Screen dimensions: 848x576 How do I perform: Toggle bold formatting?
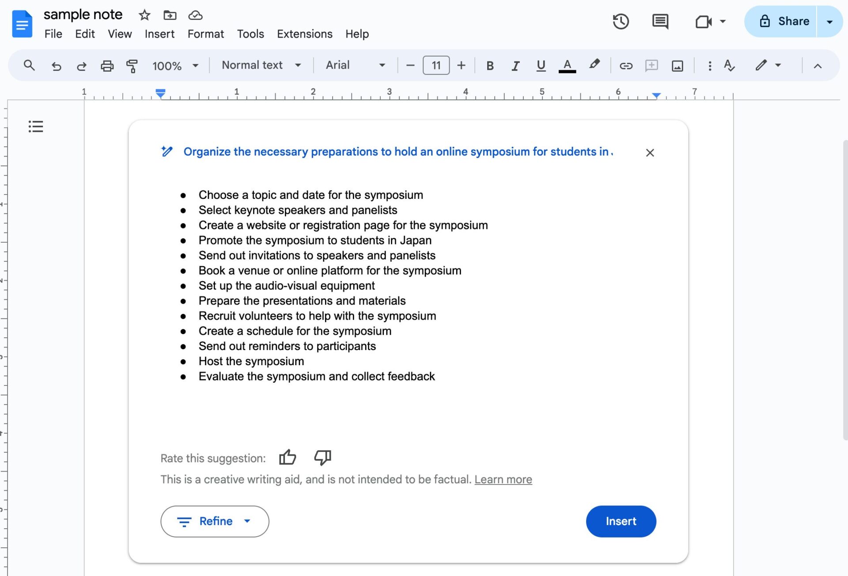pos(490,66)
